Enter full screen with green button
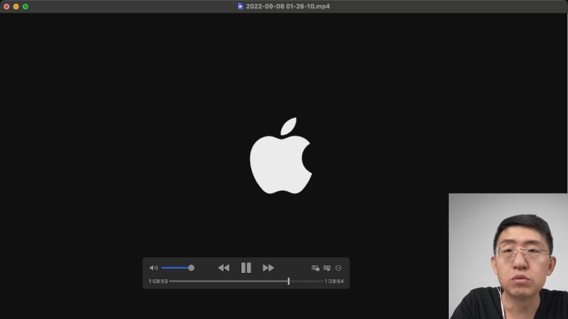 [26, 6]
